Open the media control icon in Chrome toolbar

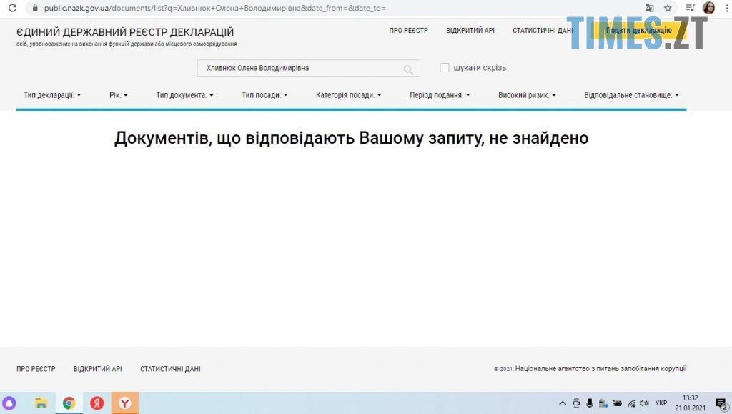pos(689,8)
